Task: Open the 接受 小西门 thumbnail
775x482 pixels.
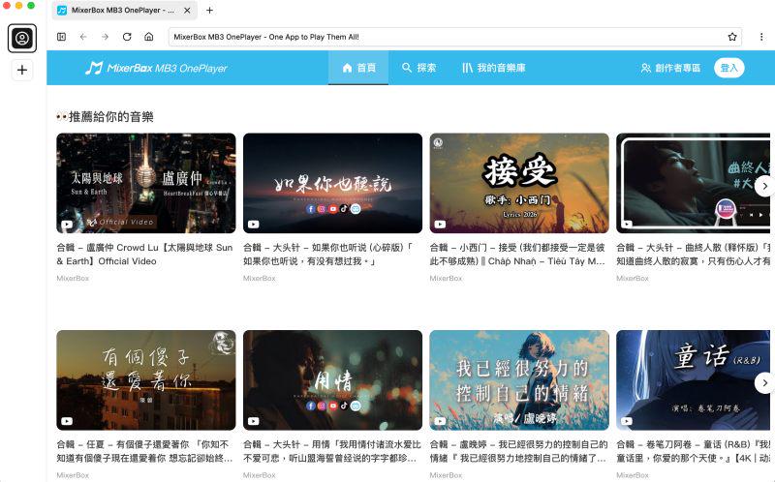Action: [519, 183]
